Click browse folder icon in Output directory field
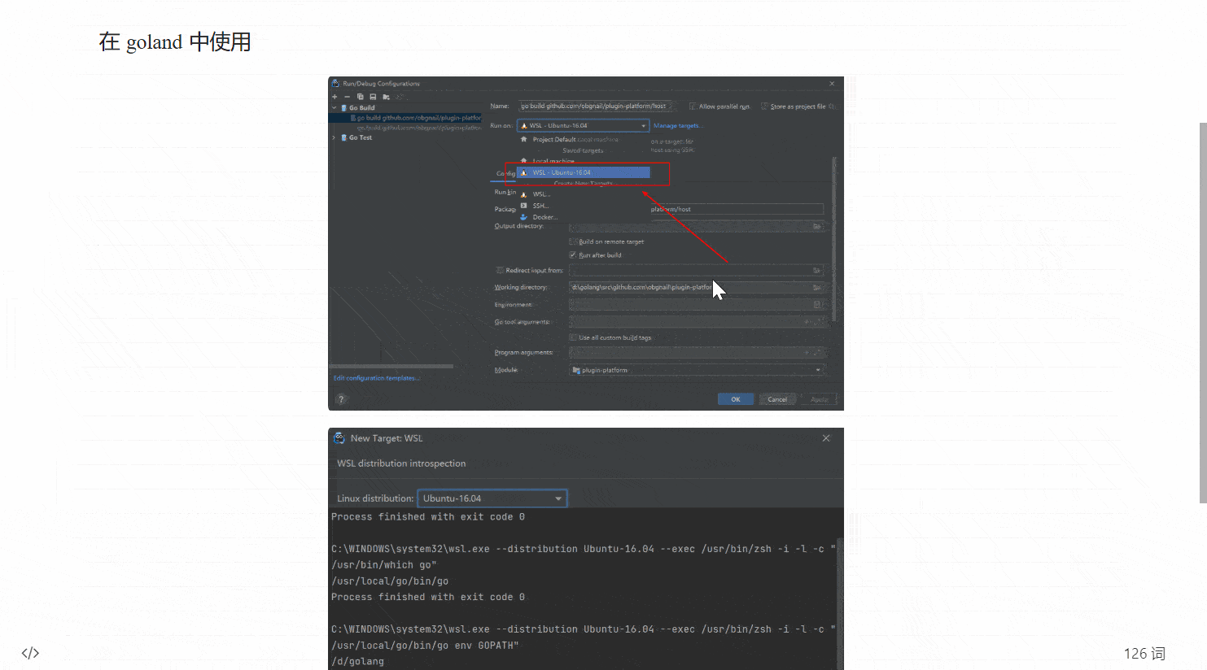This screenshot has height=670, width=1207. [816, 227]
